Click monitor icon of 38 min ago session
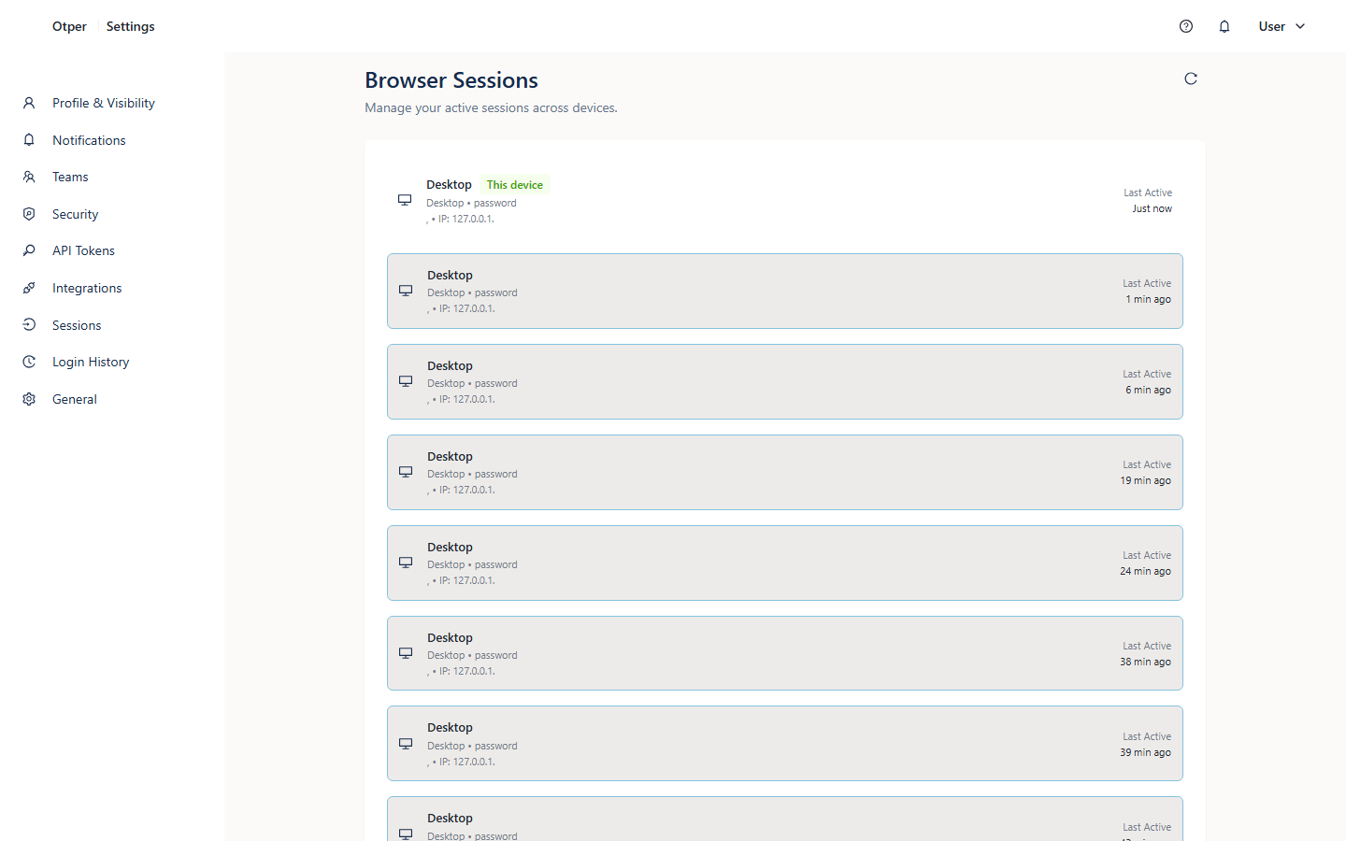The image size is (1346, 841). coord(406,653)
